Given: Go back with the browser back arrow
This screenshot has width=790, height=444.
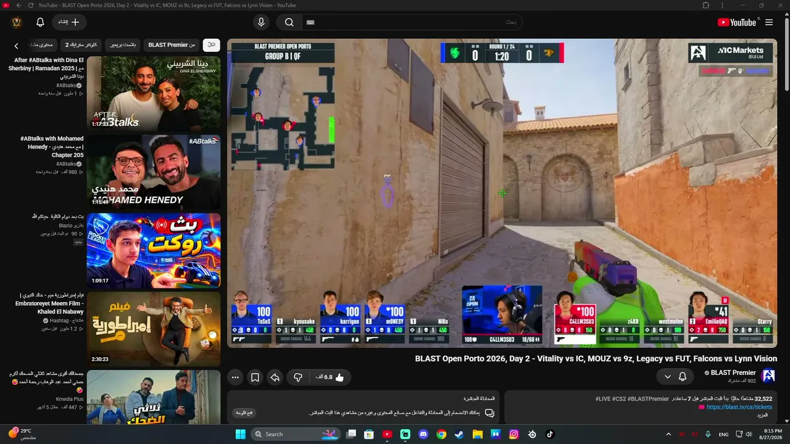Looking at the screenshot, I should tap(19, 6).
